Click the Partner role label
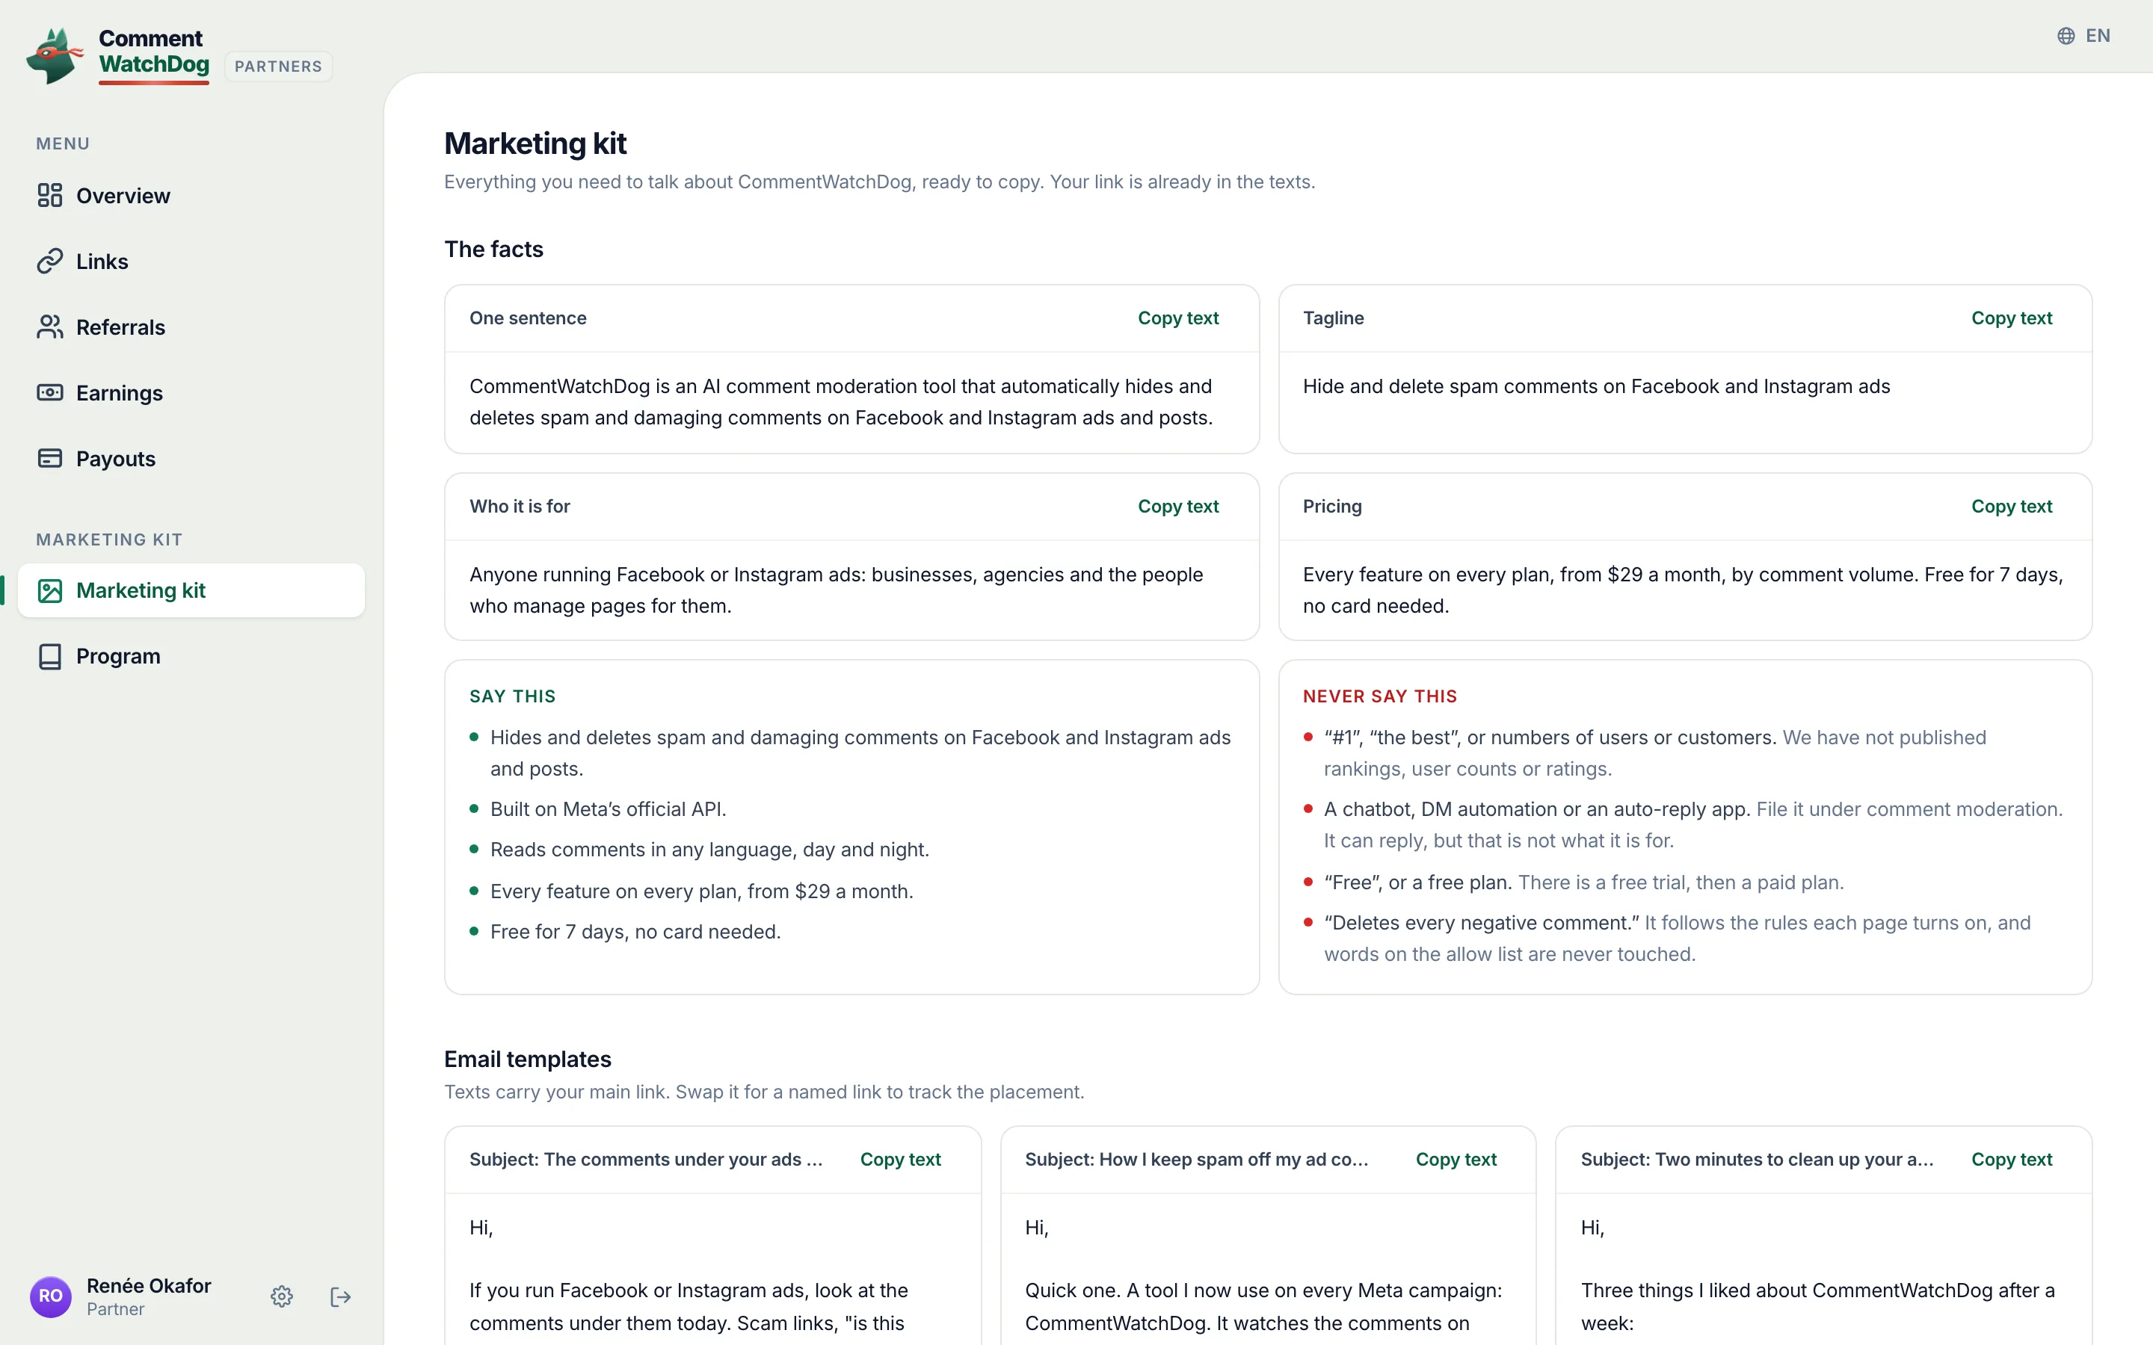Image resolution: width=2153 pixels, height=1345 pixels. point(116,1309)
